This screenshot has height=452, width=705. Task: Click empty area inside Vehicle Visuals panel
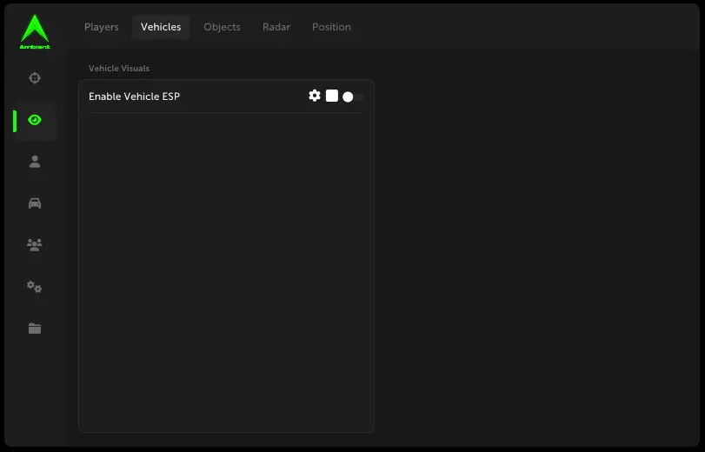226,269
